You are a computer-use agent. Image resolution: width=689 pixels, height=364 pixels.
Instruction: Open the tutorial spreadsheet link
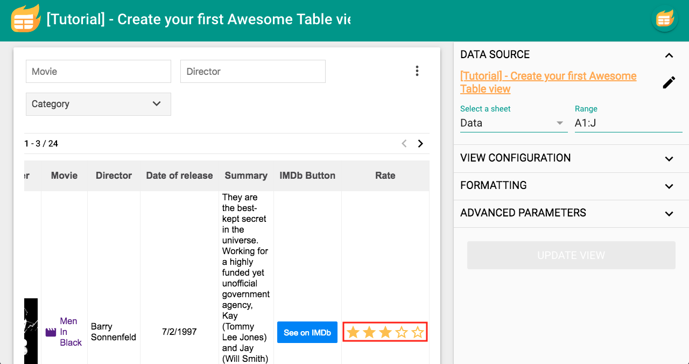click(x=549, y=82)
